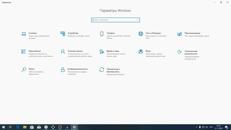This screenshot has width=231, height=130.
Task: Expand hidden system tray icons
Action: (196, 127)
